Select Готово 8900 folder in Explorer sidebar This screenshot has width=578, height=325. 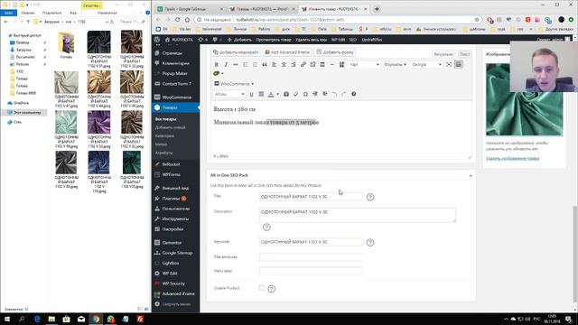[x=25, y=93]
